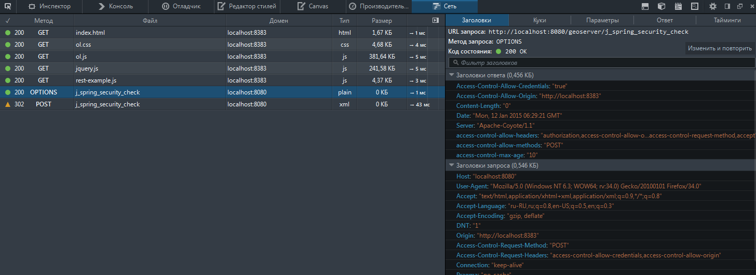This screenshot has width=756, height=275.
Task: Sort requests by Размер column
Action: point(382,21)
